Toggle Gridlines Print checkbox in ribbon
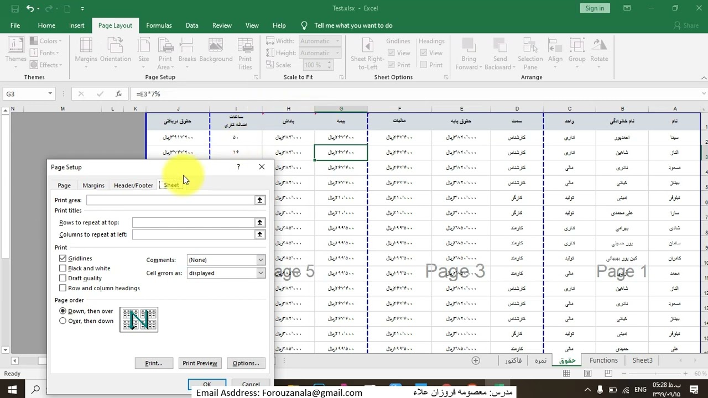708x398 pixels. (391, 65)
